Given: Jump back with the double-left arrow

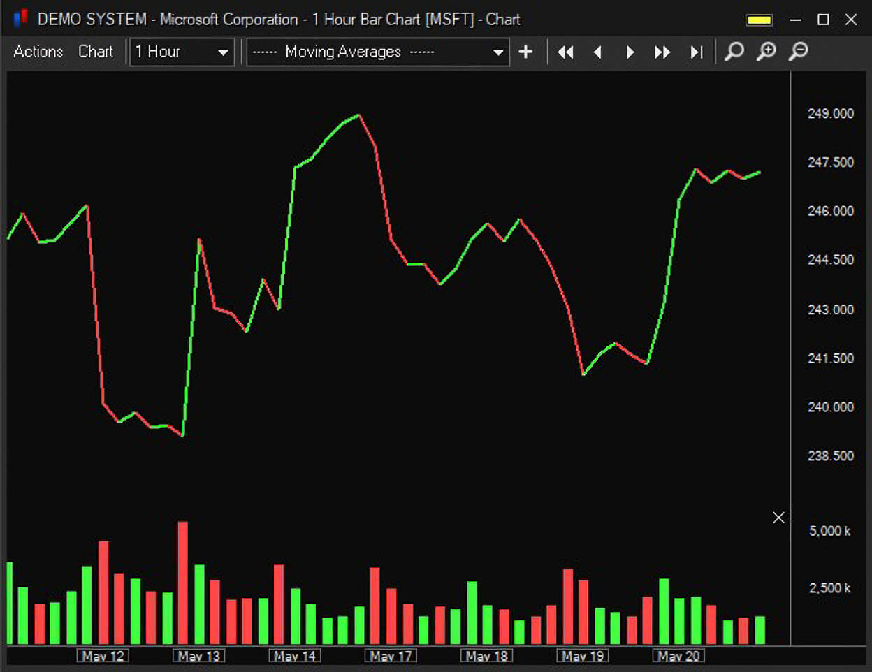Looking at the screenshot, I should (x=565, y=52).
